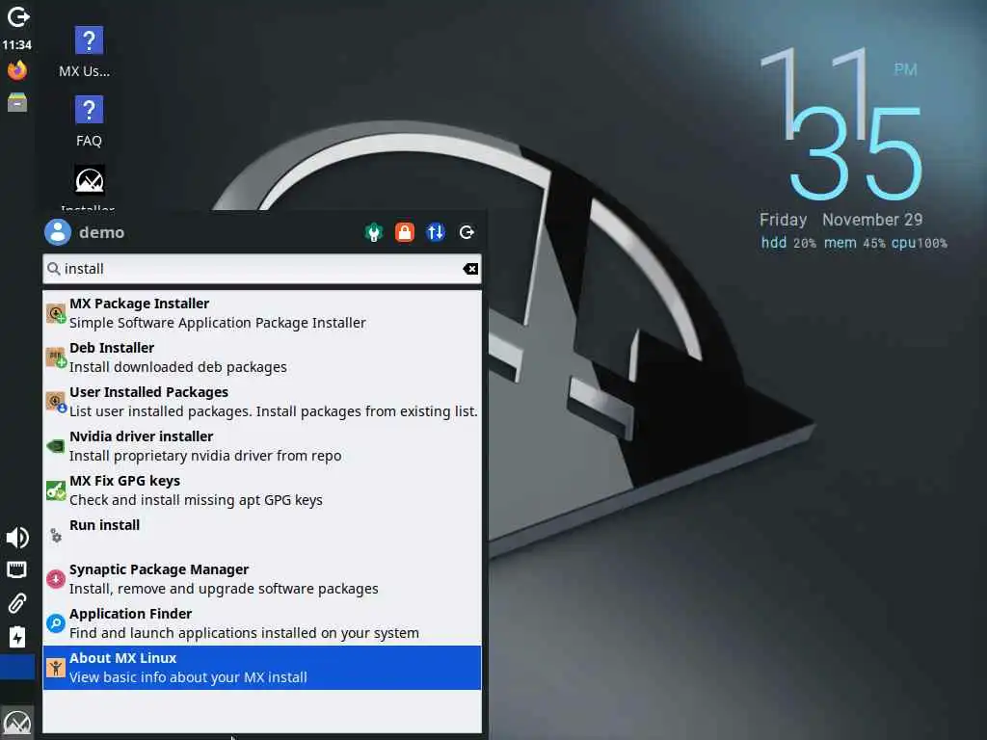Click the demo username label
987x740 pixels.
point(101,233)
